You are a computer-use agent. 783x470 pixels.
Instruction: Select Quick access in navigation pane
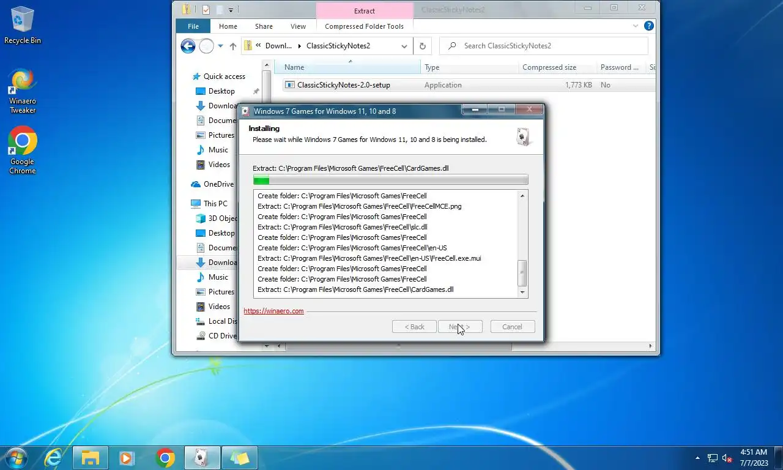coord(224,76)
